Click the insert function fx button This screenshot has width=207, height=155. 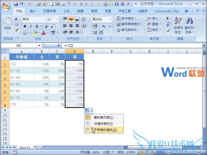coord(59,46)
